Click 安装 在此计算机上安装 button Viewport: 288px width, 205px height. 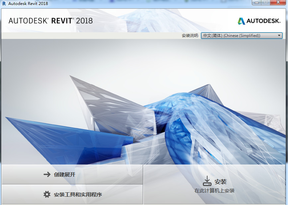[x=215, y=185]
